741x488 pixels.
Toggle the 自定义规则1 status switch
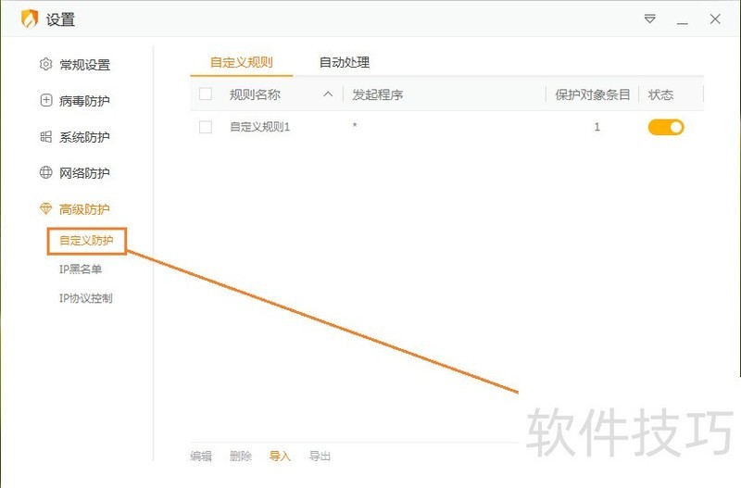tap(665, 127)
